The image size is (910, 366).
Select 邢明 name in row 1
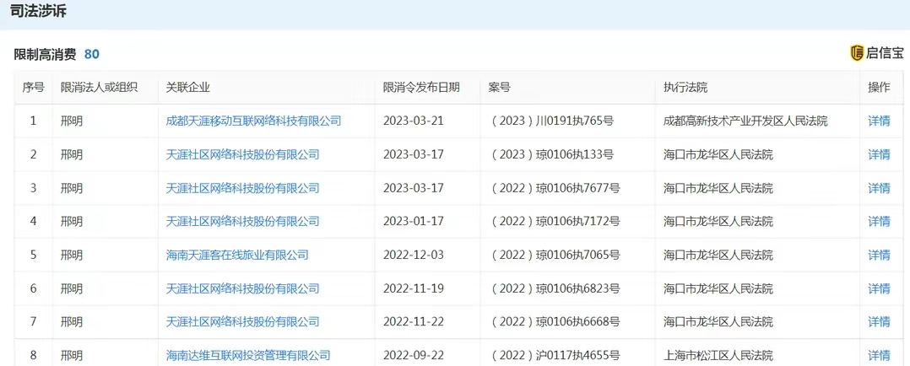(72, 121)
